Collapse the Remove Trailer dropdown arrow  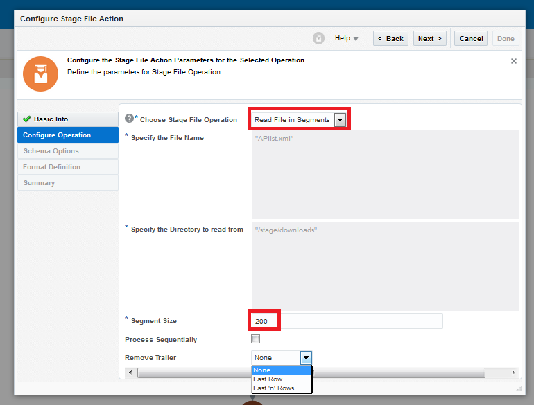[306, 357]
